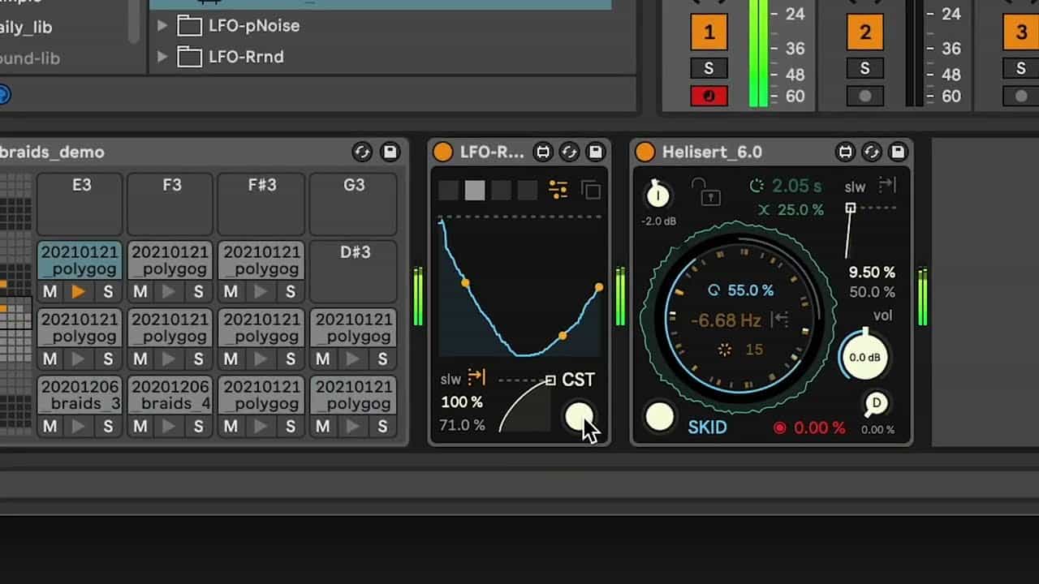Click the SKID label in Helisert
The height and width of the screenshot is (584, 1039).
click(707, 427)
